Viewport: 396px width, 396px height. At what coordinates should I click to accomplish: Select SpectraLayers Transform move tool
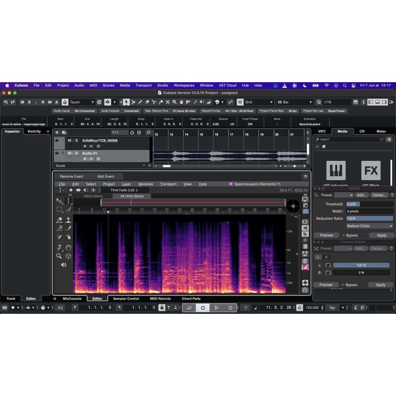(x=59, y=201)
